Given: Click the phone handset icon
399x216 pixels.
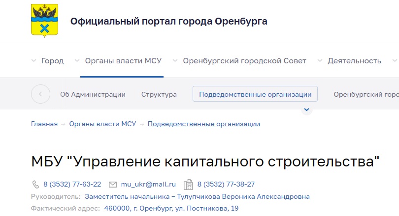Looking at the screenshot, I should pos(35,185).
